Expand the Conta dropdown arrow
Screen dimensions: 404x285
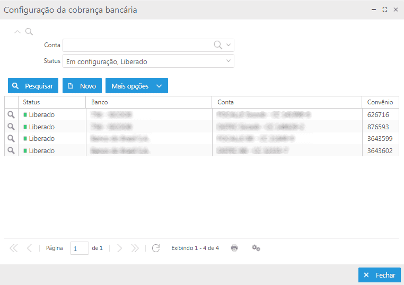229,45
